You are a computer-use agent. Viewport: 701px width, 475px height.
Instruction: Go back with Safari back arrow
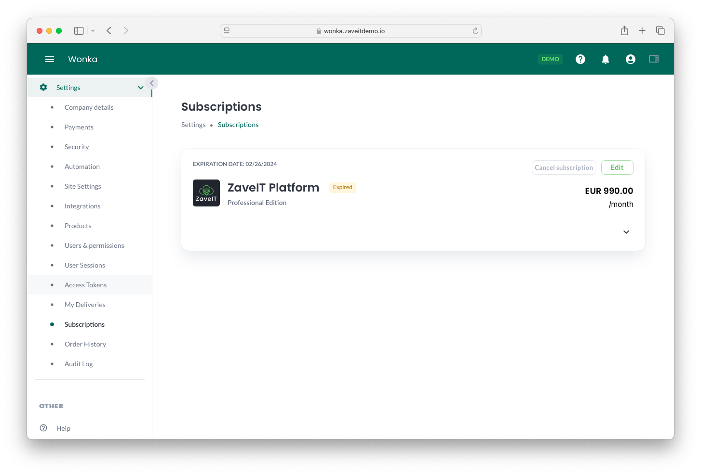tap(109, 31)
